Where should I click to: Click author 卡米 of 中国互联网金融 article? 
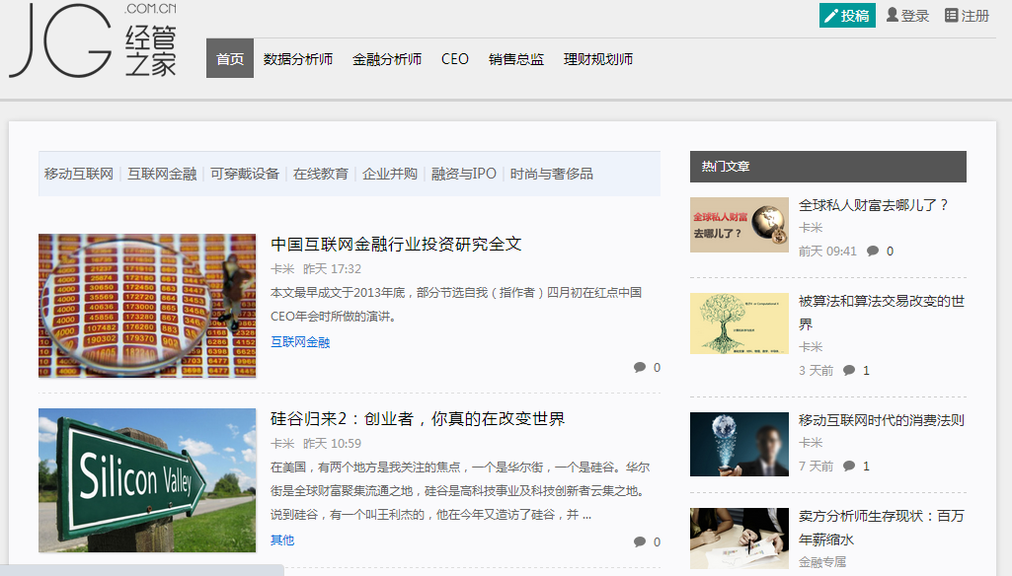tap(282, 269)
